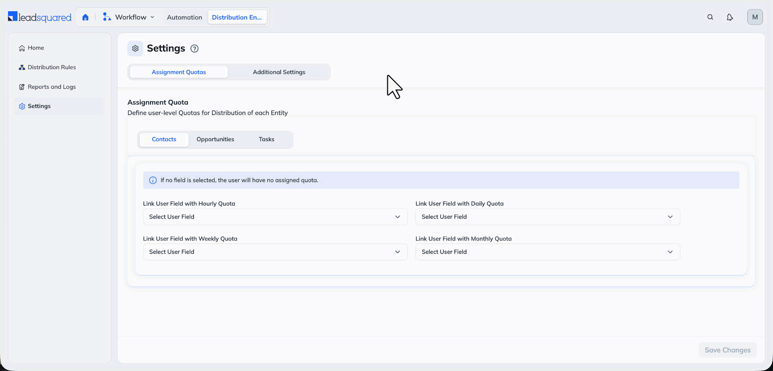Click the chevron in Monthly Quota field
The image size is (773, 371).
[670, 252]
